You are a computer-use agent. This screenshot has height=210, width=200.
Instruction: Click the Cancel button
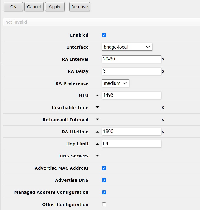(x=34, y=7)
